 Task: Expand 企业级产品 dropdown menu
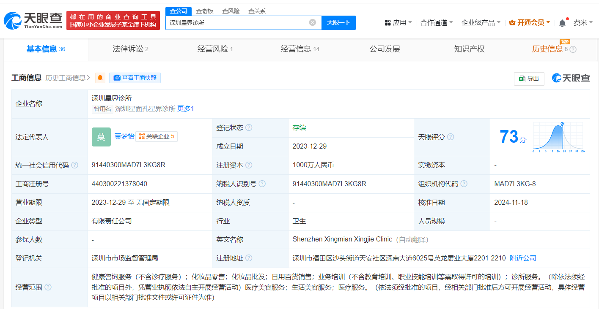coord(481,23)
